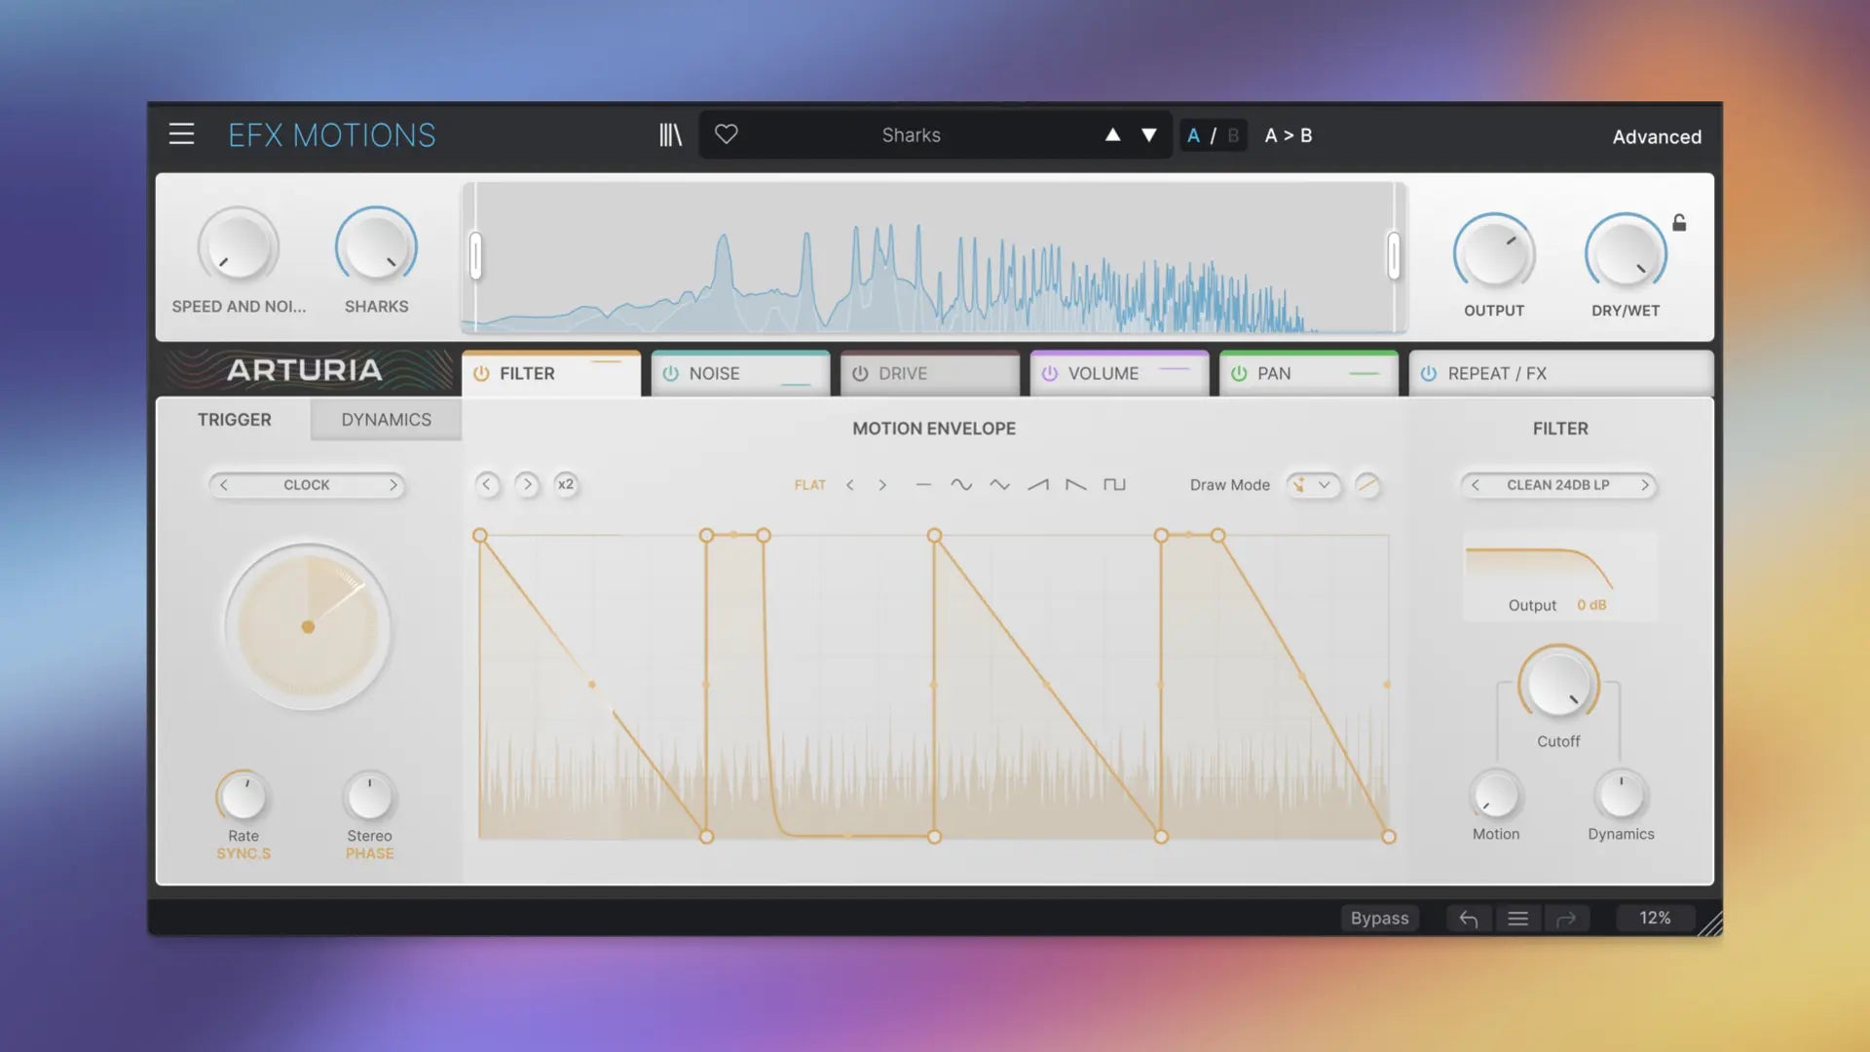Choose ramp down envelope shape

1076,484
